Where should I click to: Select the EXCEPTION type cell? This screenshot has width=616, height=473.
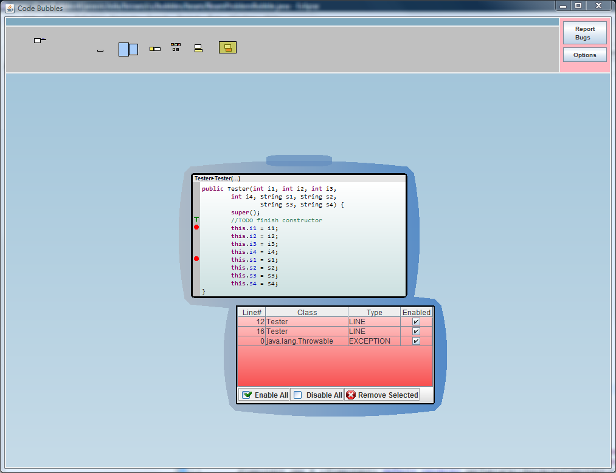(x=375, y=341)
